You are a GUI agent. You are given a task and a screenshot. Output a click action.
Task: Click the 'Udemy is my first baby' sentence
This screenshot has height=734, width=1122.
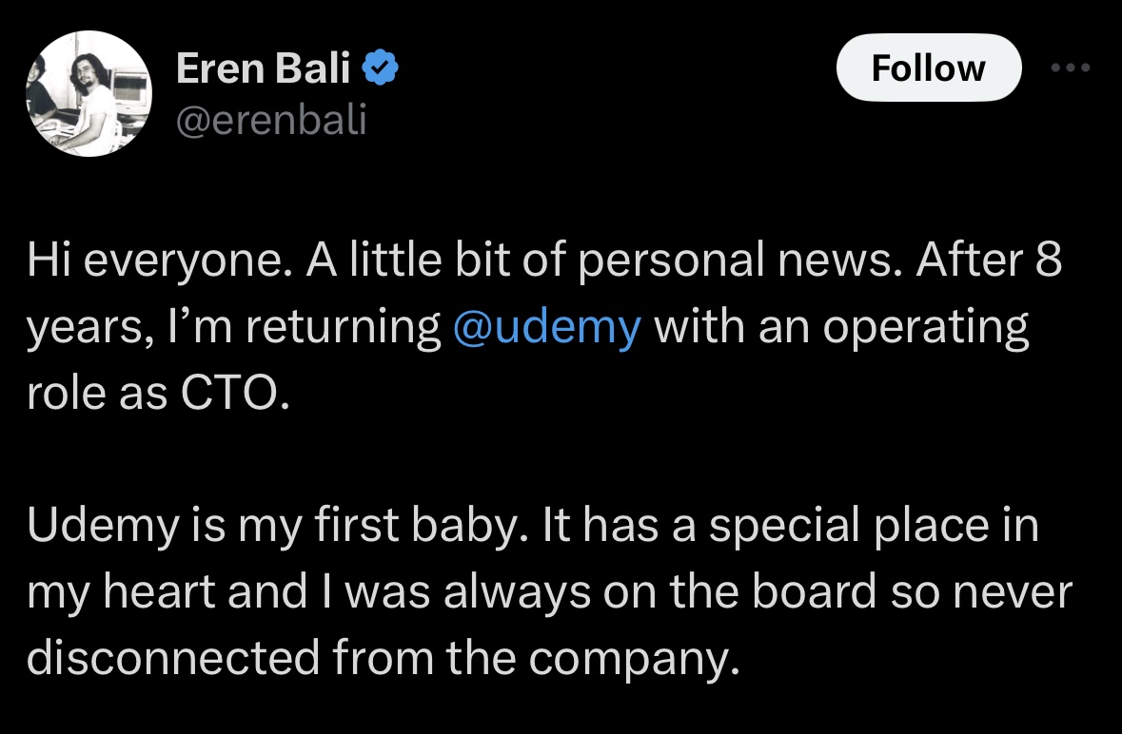(x=278, y=526)
